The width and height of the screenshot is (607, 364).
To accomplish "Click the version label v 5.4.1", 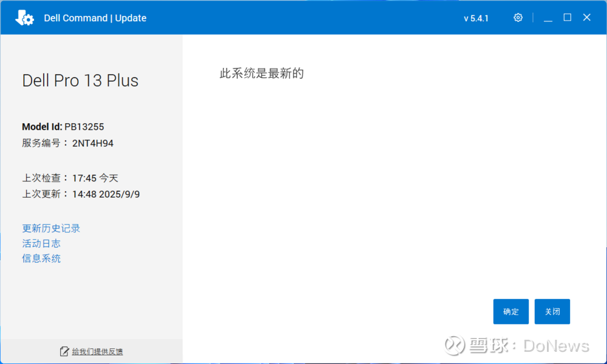I will click(476, 18).
